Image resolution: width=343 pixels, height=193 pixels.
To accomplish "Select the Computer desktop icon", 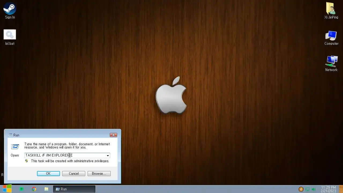I will pos(331,38).
